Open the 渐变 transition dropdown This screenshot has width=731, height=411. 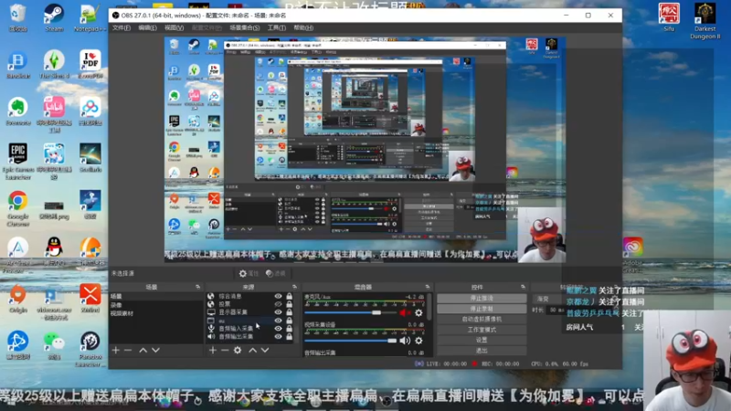coord(546,299)
